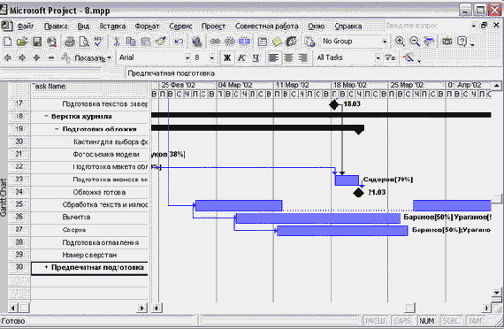Expand the Предпечатная подготовка summary task

coord(46,267)
